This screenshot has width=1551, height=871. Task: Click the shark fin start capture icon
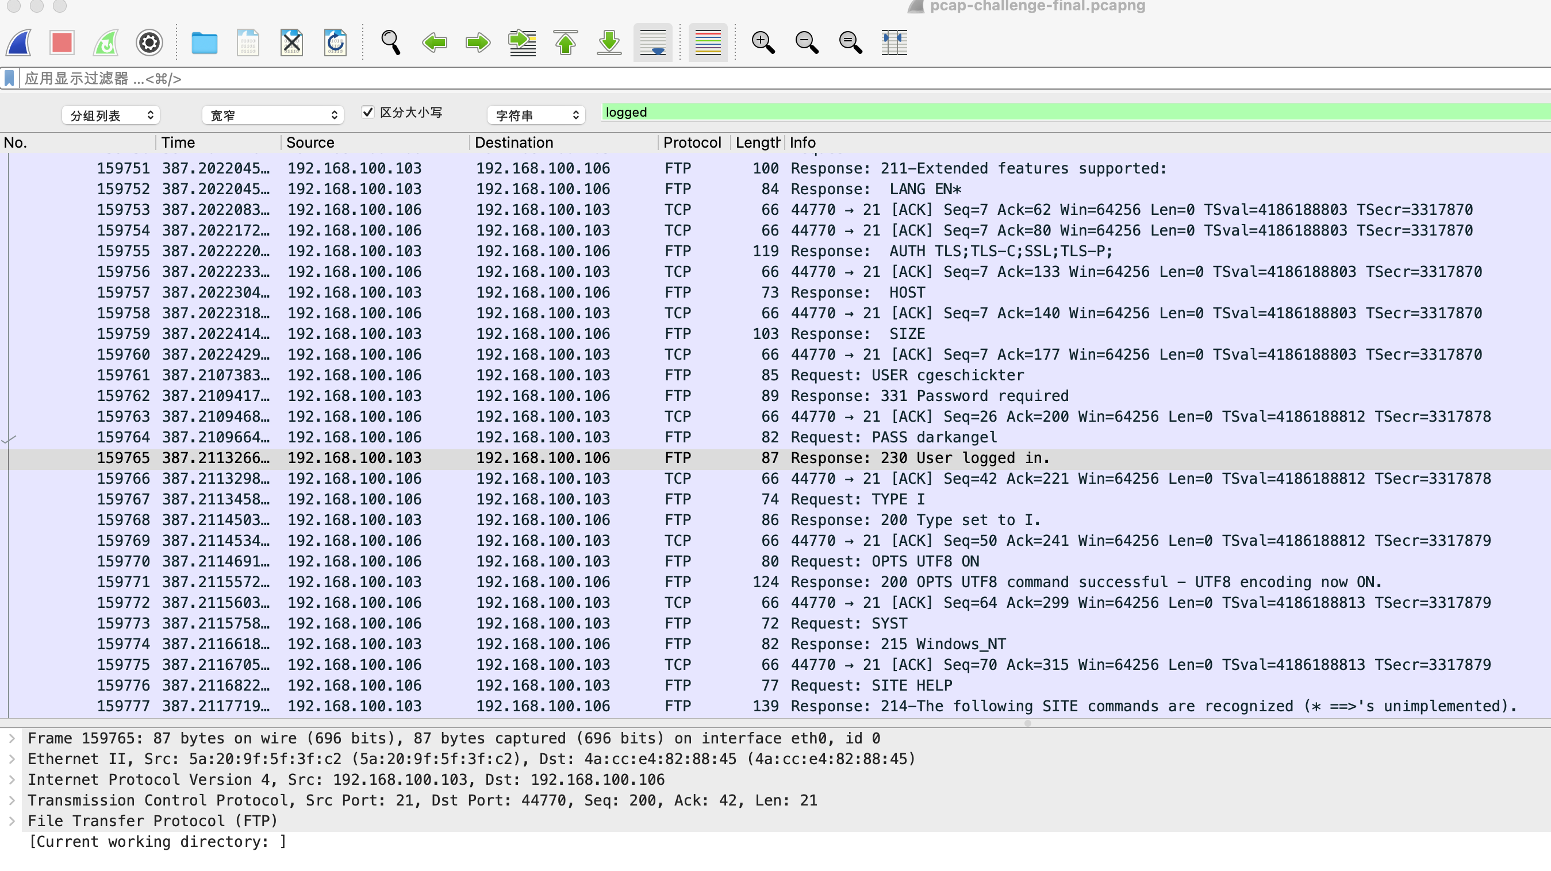coord(20,43)
